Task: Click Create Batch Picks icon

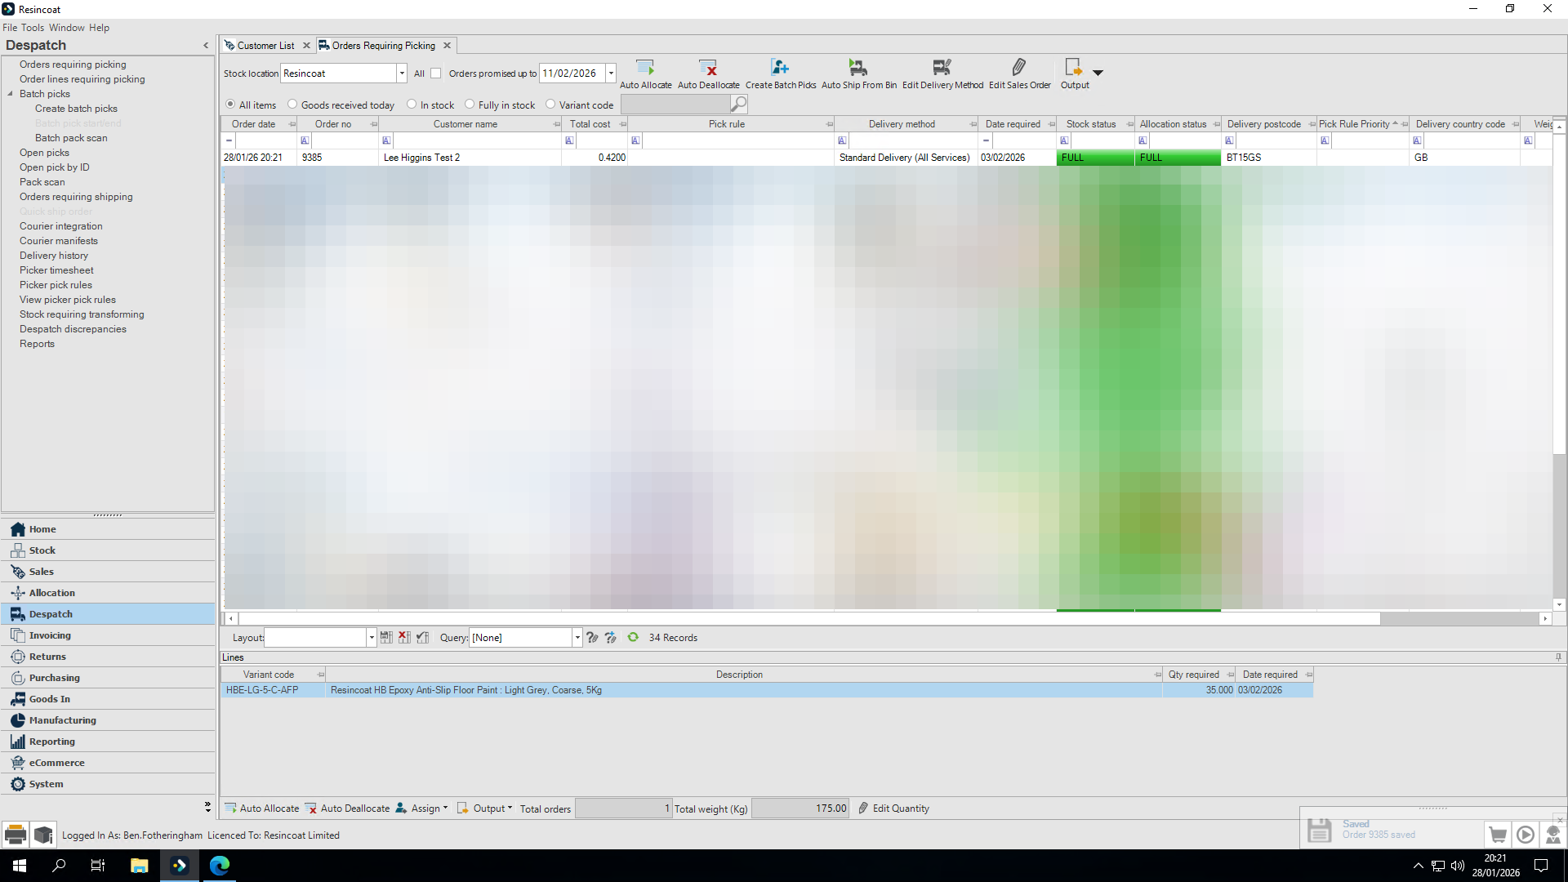Action: [x=780, y=67]
